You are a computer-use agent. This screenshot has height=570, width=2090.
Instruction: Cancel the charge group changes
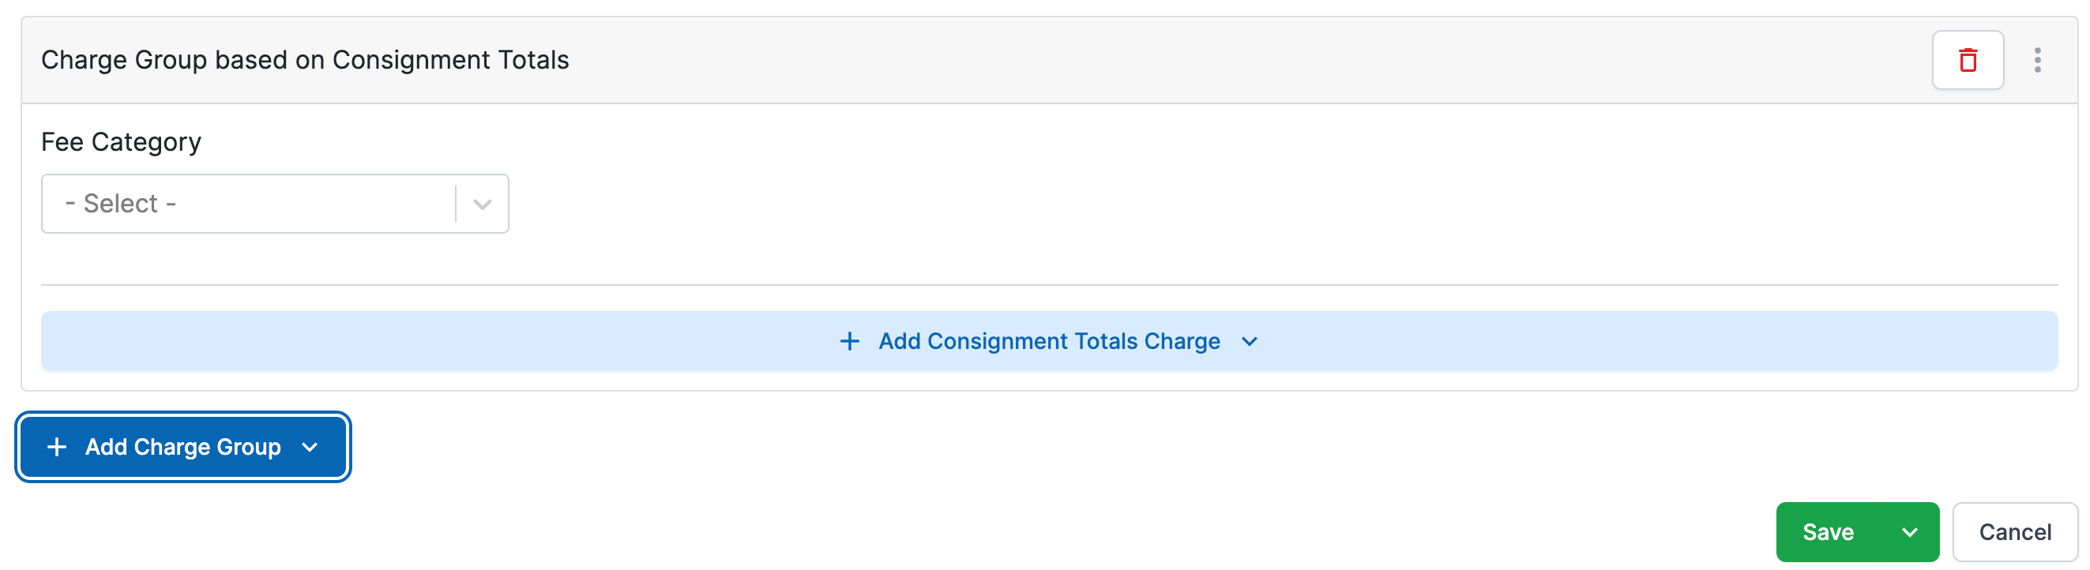pyautogui.click(x=2014, y=533)
